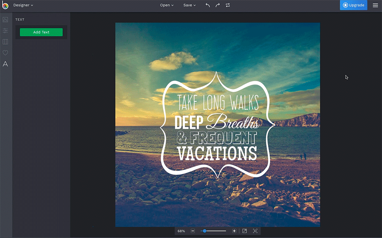Click the TEXT panel heading
This screenshot has width=382, height=238.
[x=20, y=19]
